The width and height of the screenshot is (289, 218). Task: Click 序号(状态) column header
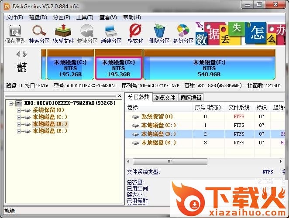pyautogui.click(x=208, y=108)
